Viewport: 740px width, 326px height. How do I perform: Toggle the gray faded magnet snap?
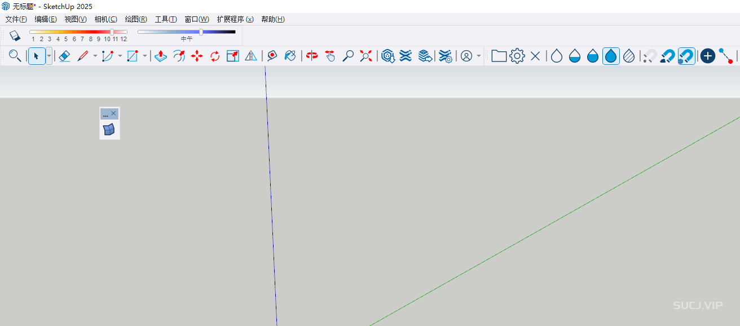click(650, 56)
